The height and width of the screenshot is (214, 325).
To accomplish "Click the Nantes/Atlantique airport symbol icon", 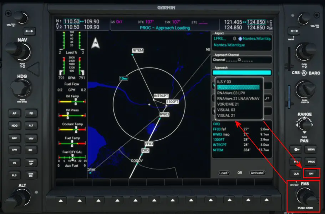I will [x=240, y=39].
